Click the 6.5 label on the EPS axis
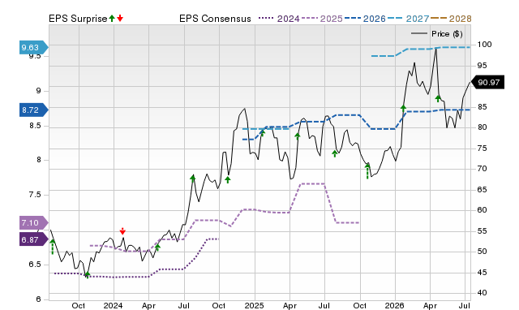 pyautogui.click(x=34, y=265)
